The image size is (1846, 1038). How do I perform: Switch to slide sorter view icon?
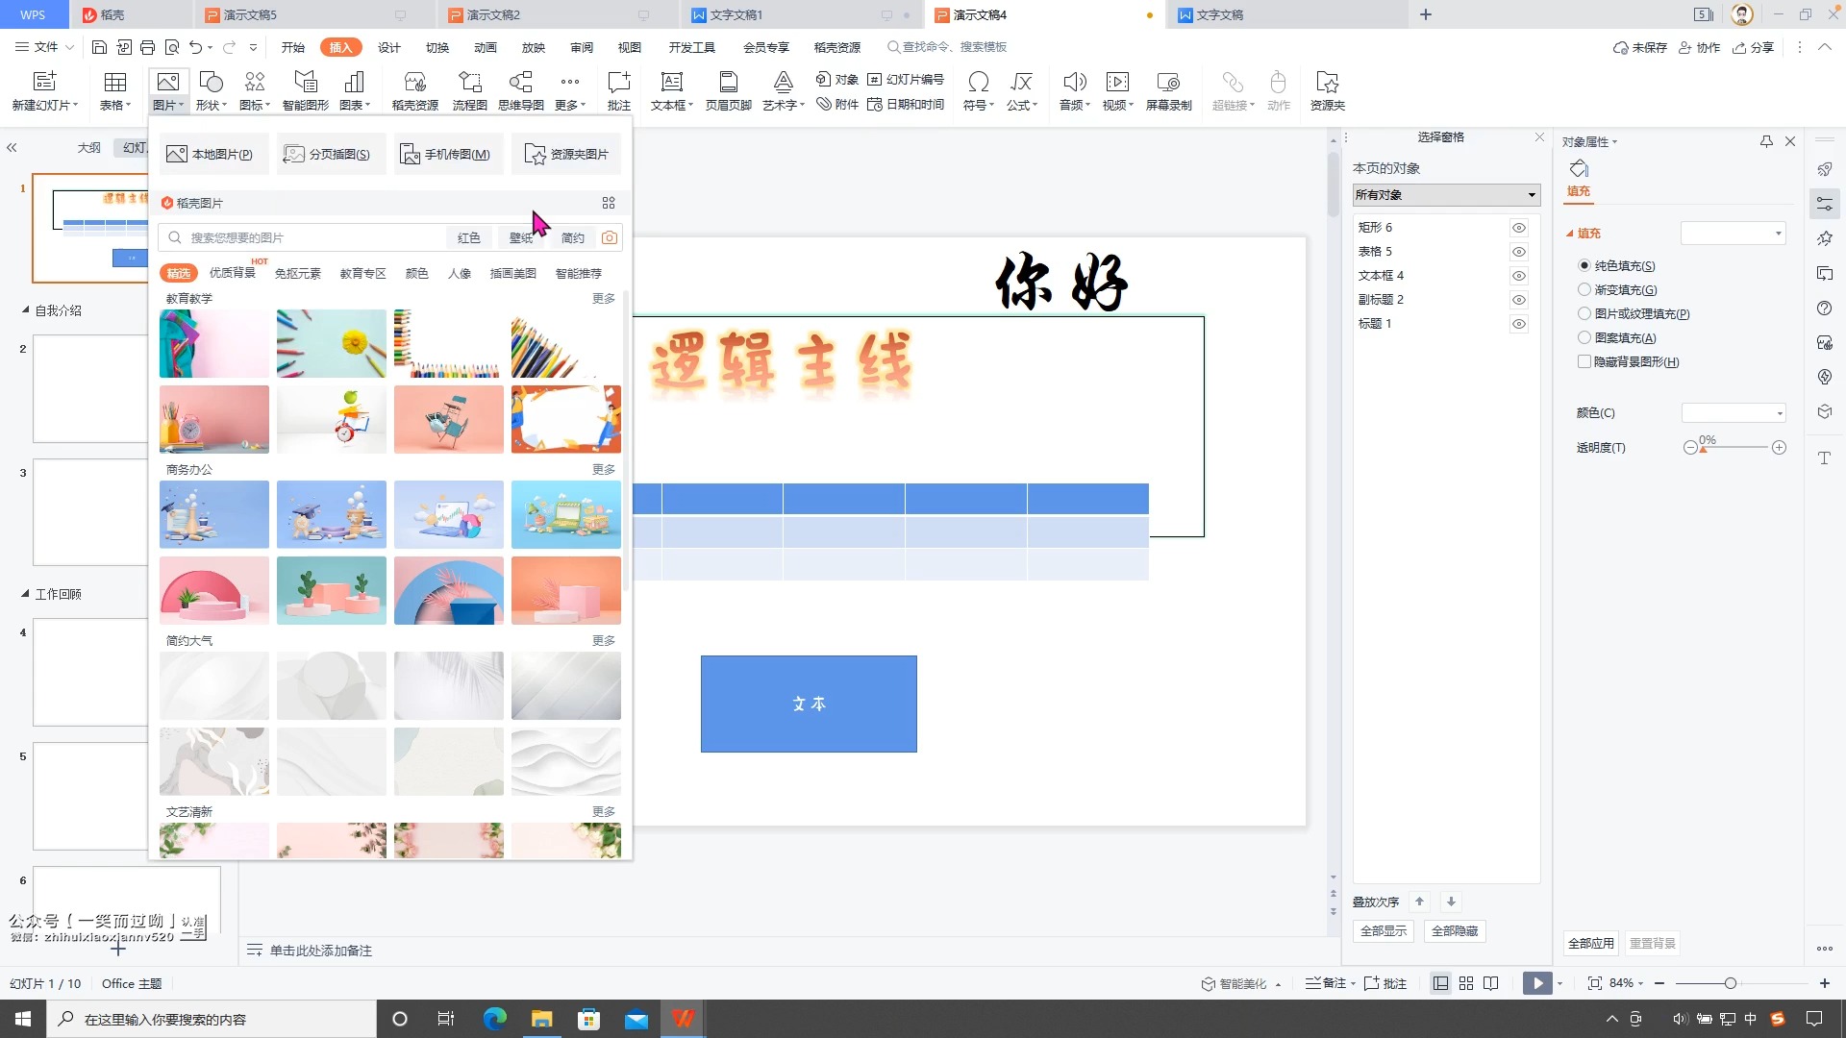[1466, 983]
